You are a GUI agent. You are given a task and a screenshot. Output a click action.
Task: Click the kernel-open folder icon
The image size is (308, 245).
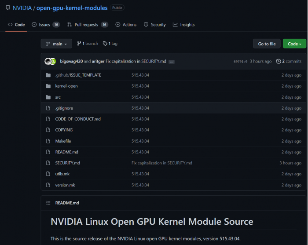click(48, 86)
